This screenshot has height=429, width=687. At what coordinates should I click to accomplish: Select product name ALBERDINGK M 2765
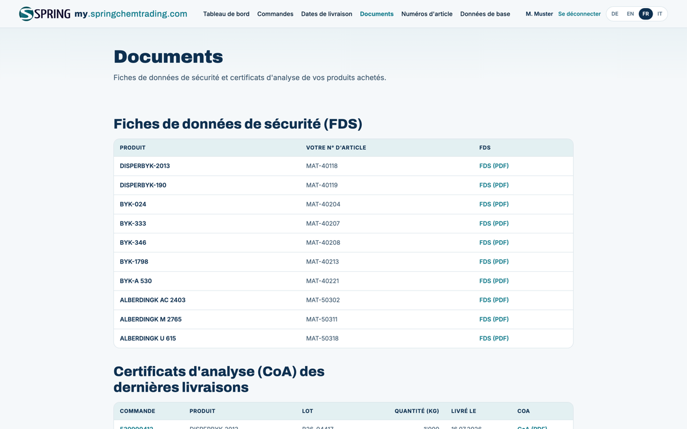pos(151,319)
